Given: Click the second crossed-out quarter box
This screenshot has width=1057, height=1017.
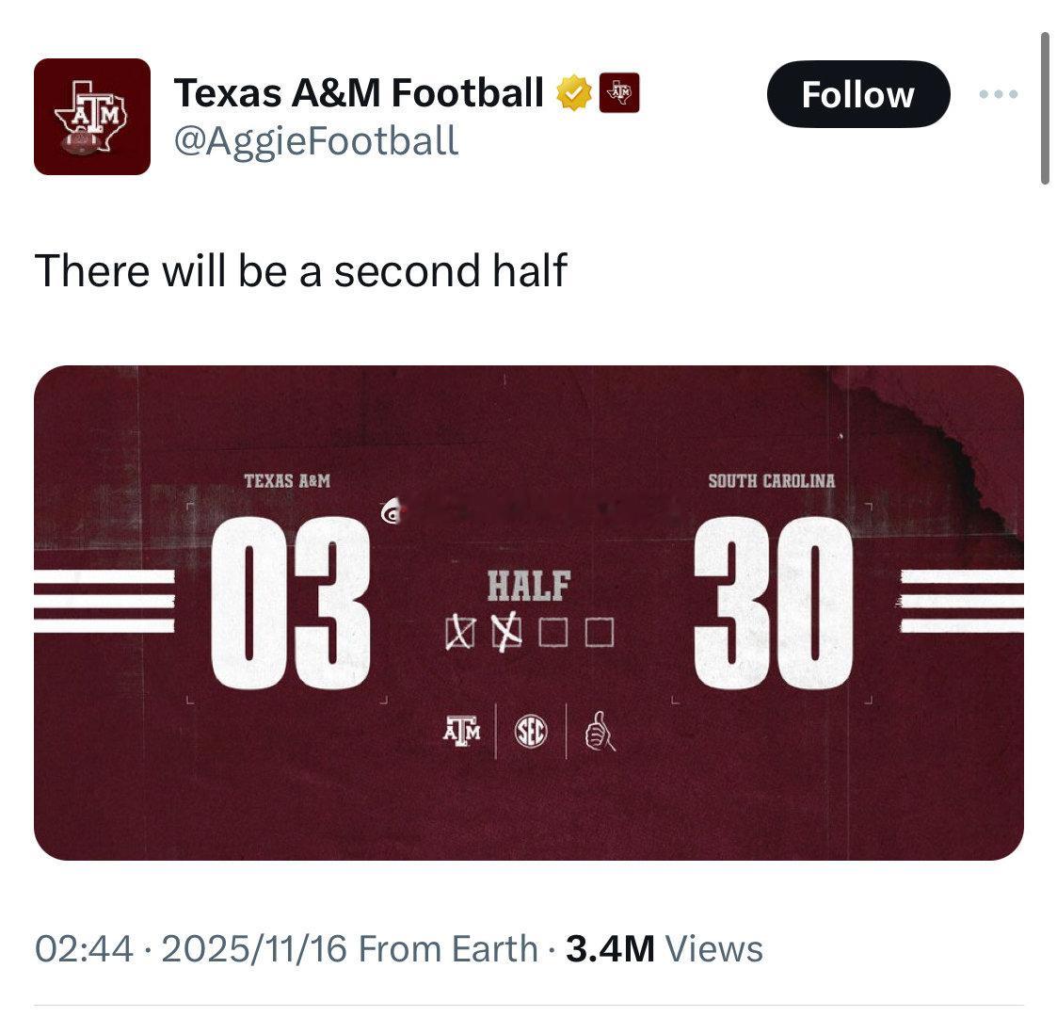Looking at the screenshot, I should coord(506,633).
